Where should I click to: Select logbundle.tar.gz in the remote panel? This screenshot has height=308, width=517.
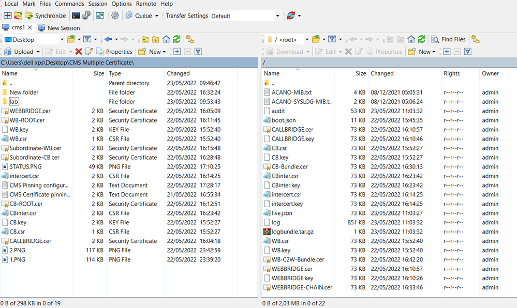[x=292, y=232]
